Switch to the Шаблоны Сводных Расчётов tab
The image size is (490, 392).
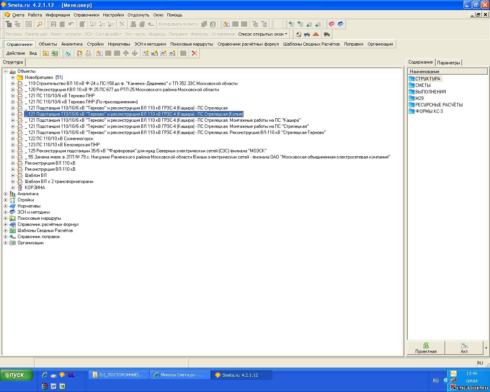tap(312, 44)
